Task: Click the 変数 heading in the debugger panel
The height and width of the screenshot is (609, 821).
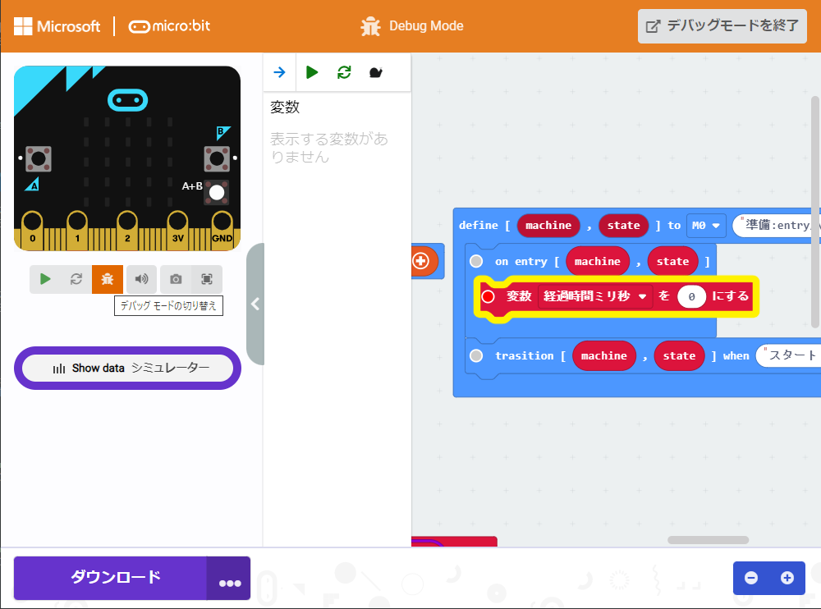Action: click(285, 107)
